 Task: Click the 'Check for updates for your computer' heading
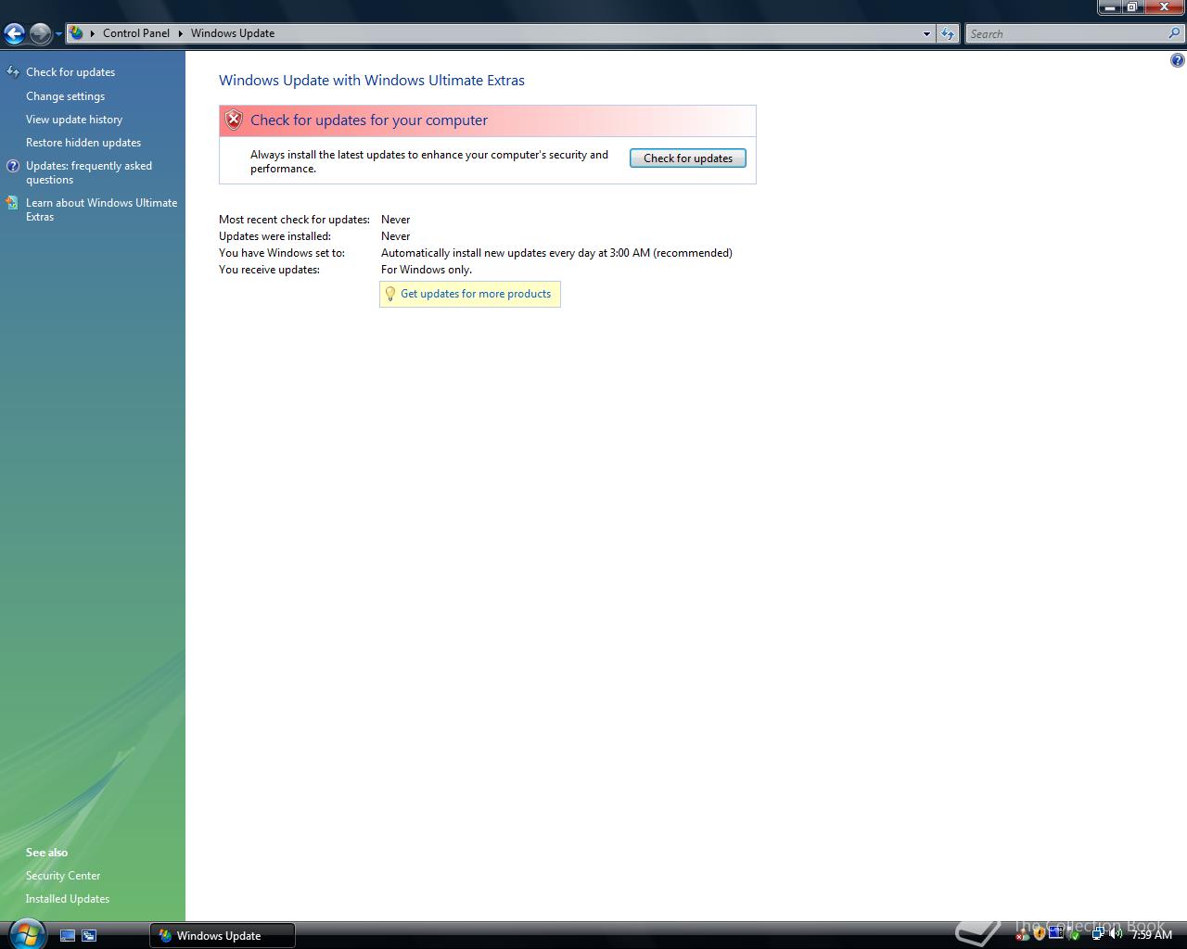pyautogui.click(x=369, y=120)
